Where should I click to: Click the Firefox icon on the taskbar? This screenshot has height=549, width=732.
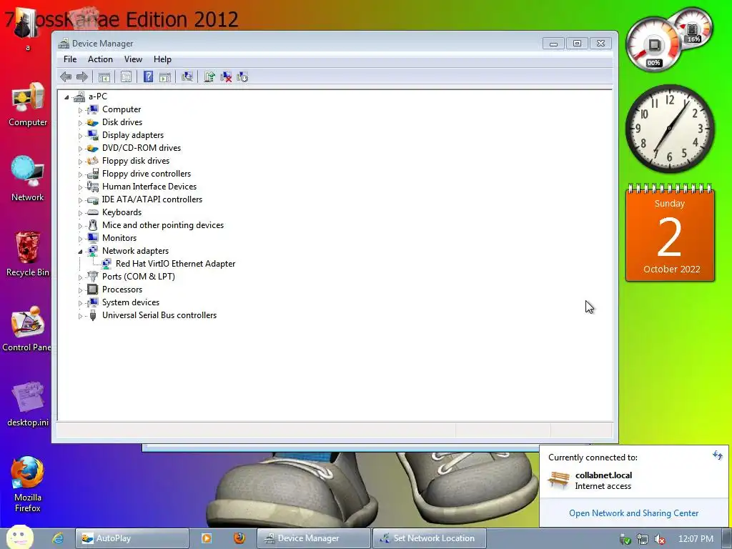click(239, 538)
